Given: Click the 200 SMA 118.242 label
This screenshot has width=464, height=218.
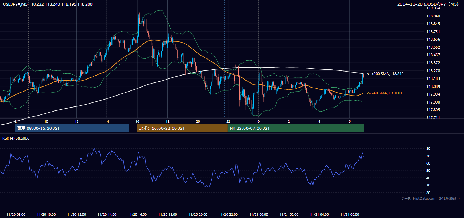Looking at the screenshot, I should coord(385,74).
